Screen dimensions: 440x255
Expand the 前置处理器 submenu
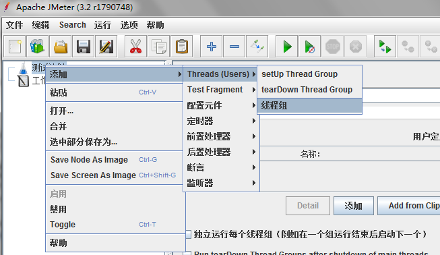point(222,136)
